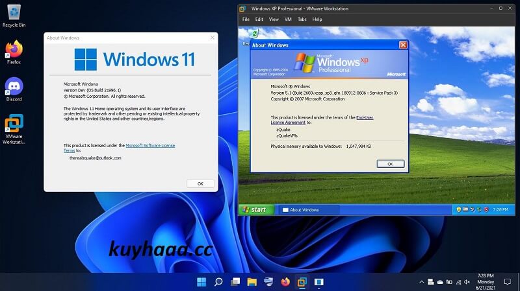Switch to Firefox on the taskbar
This screenshot has width=520, height=291.
click(x=285, y=282)
